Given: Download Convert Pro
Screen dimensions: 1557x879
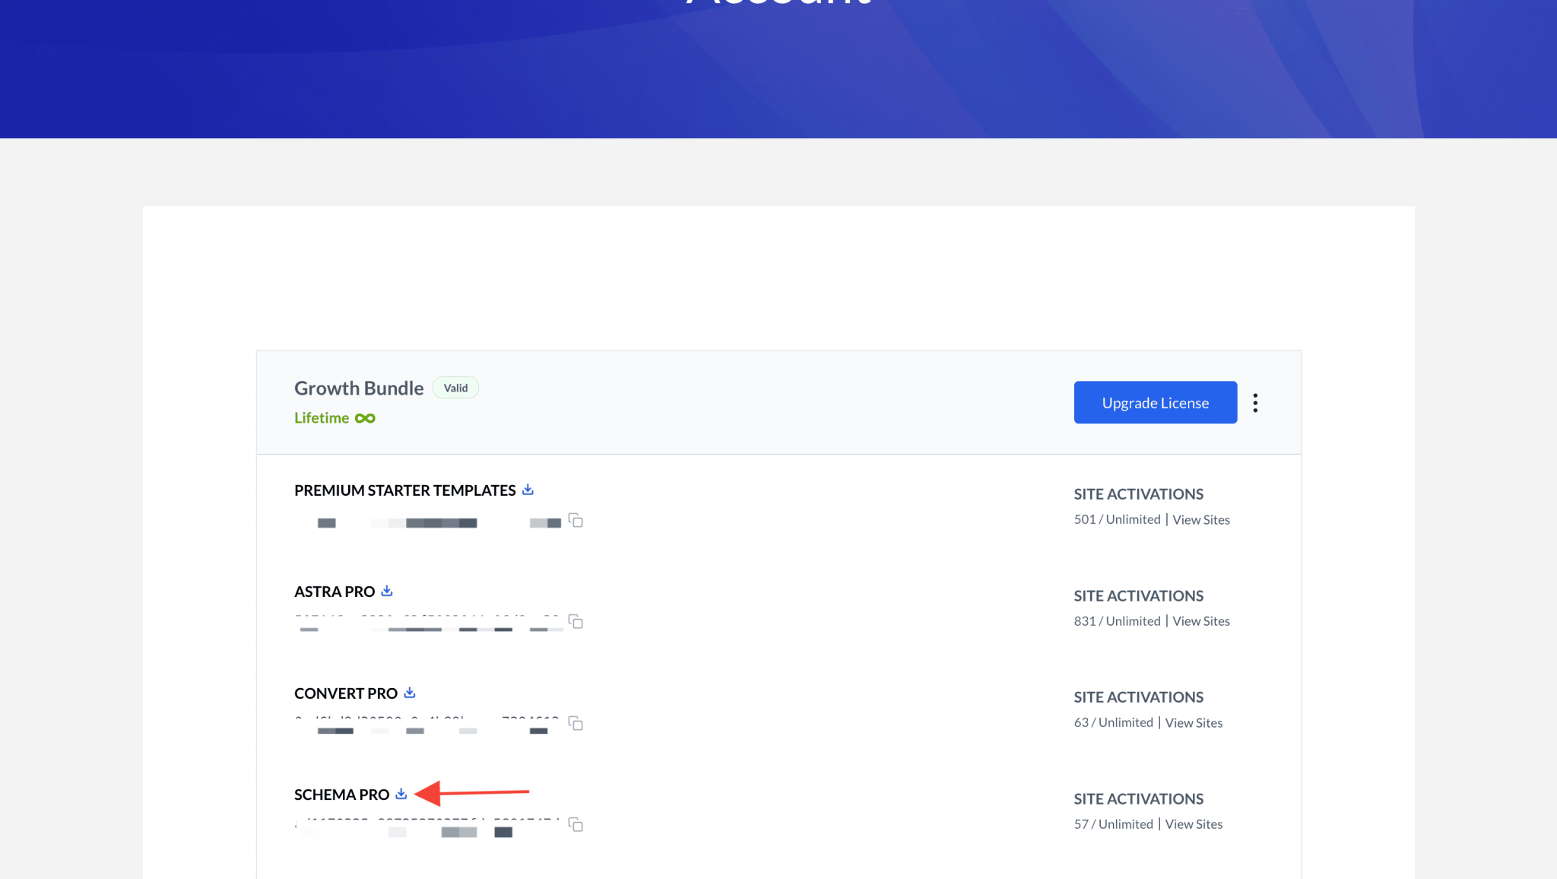Looking at the screenshot, I should [x=409, y=692].
